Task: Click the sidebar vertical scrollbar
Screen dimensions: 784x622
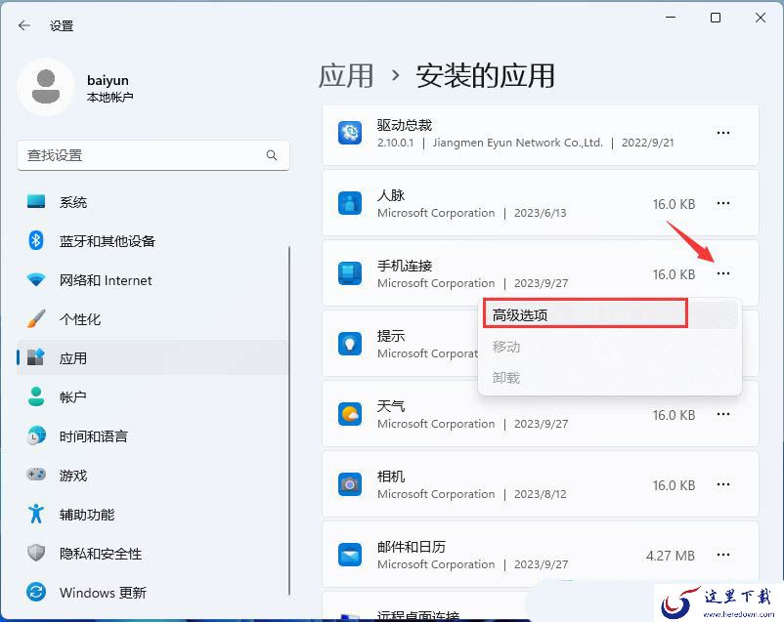Action: [289, 420]
